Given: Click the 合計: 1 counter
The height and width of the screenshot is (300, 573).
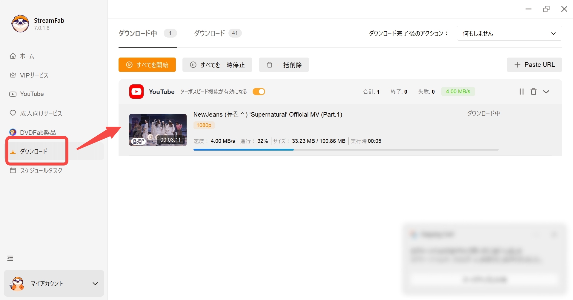Looking at the screenshot, I should (x=371, y=92).
